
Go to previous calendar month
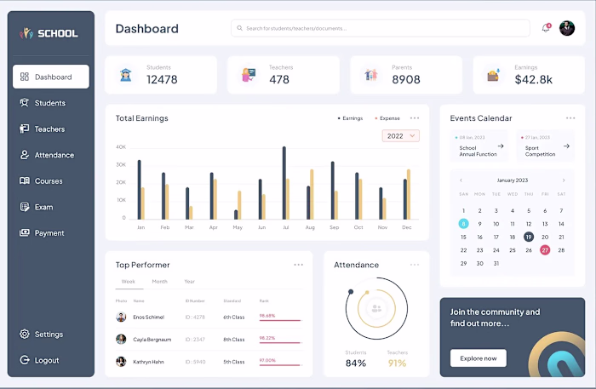(461, 180)
